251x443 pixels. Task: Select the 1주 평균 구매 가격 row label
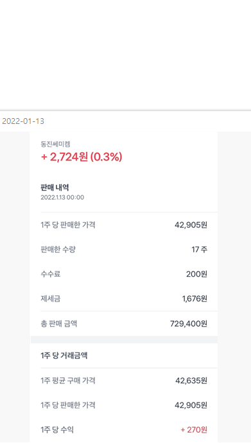point(68,381)
